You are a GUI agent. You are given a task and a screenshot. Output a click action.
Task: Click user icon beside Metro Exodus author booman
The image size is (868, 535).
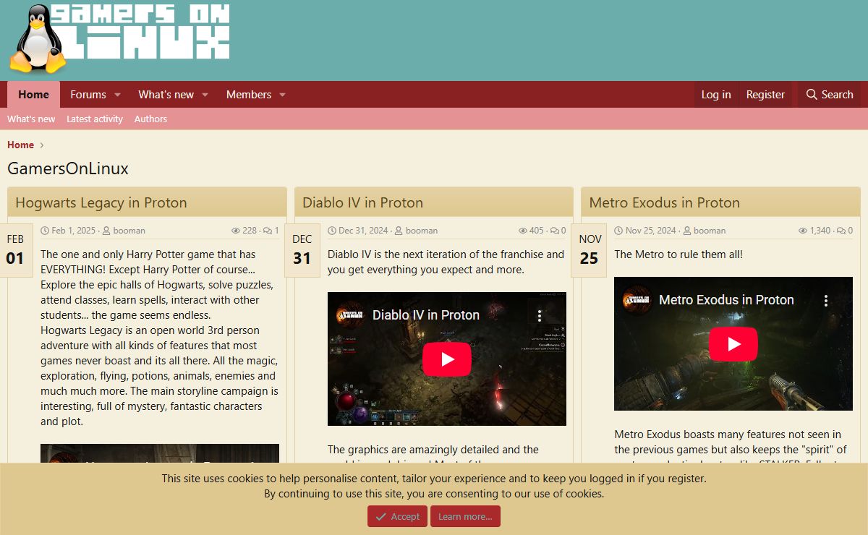pyautogui.click(x=686, y=231)
